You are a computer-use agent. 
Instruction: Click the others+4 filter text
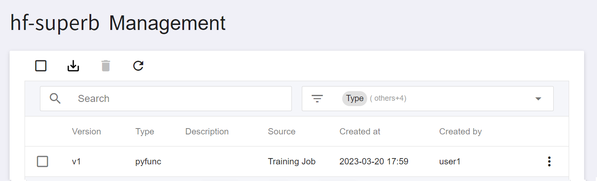tap(388, 99)
